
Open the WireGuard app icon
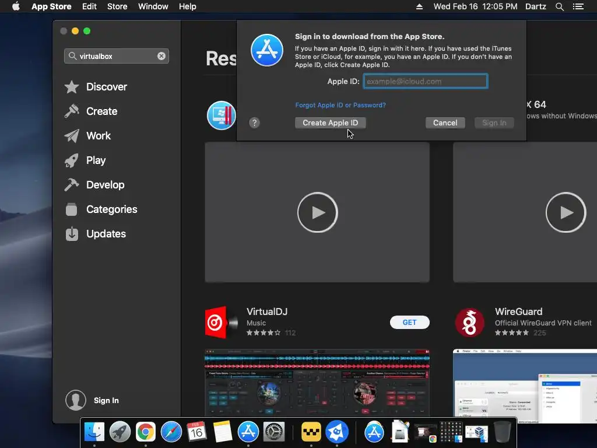(469, 322)
